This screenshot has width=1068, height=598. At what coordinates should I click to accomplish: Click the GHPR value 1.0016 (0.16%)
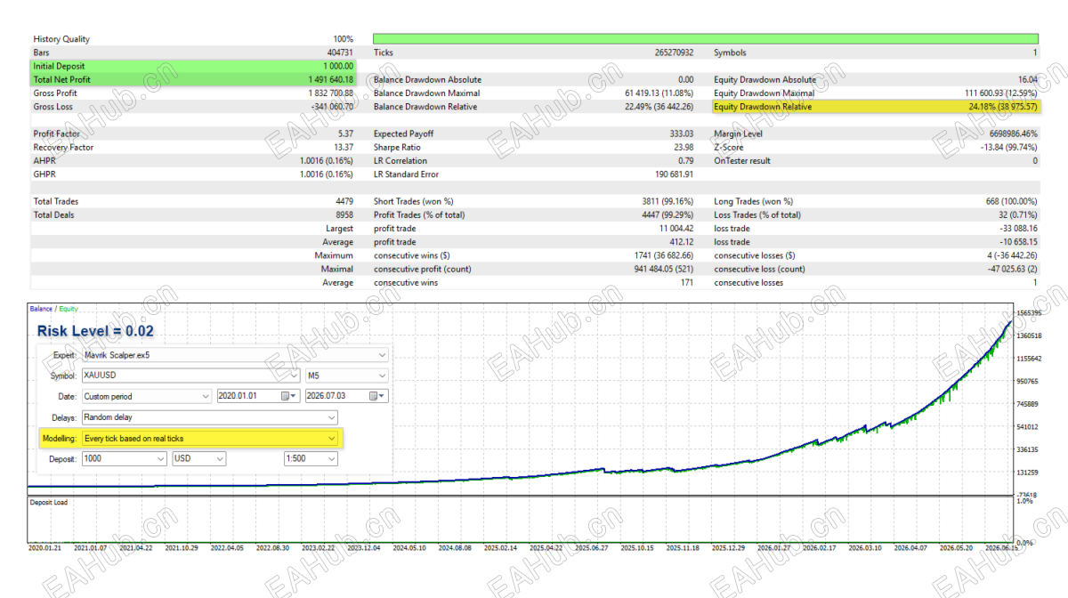pos(327,174)
